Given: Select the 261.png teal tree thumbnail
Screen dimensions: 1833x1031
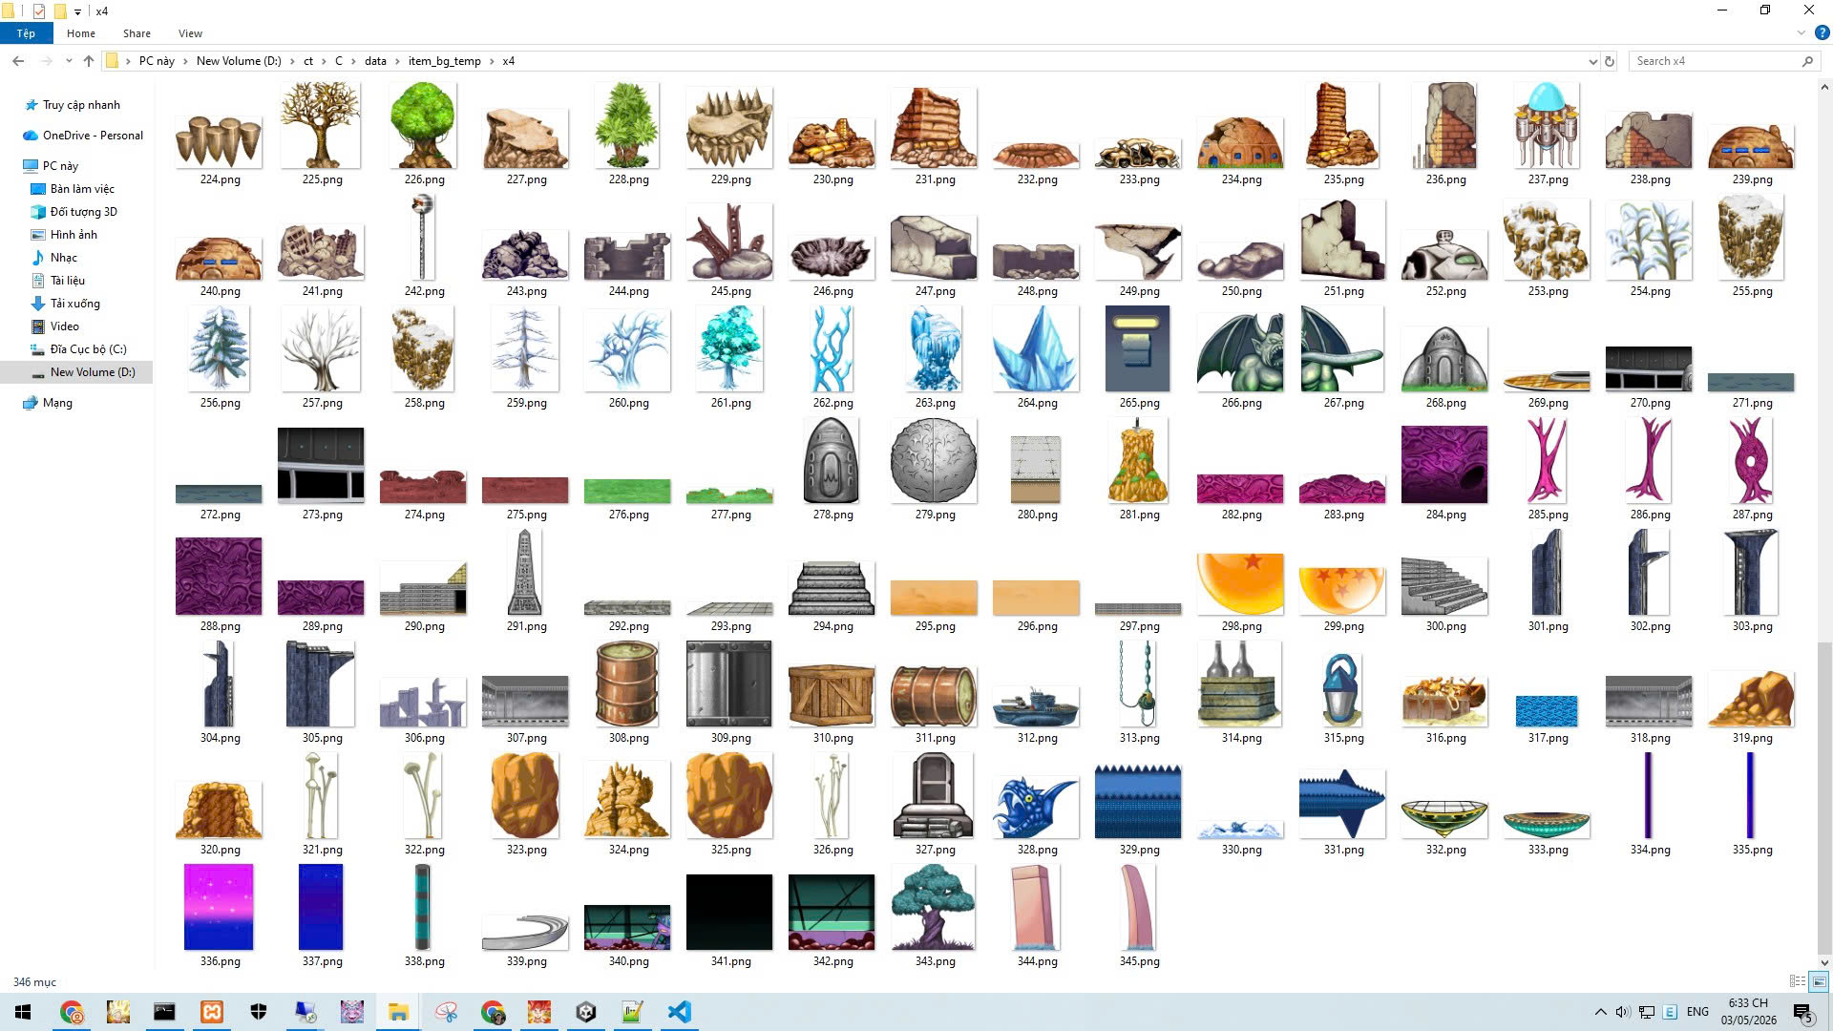Looking at the screenshot, I should [730, 349].
